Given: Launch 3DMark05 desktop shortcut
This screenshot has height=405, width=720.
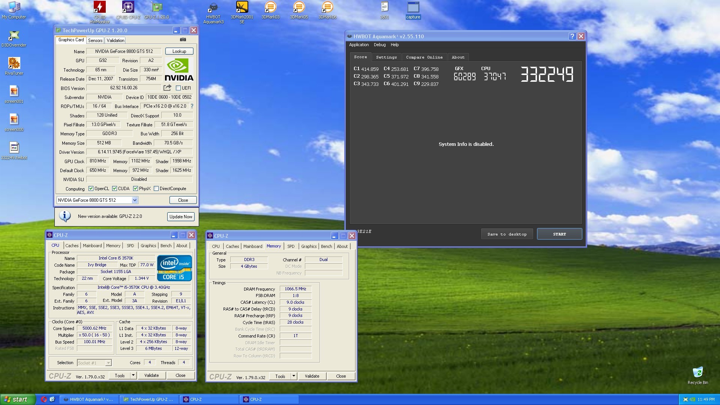Looking at the screenshot, I should point(299,10).
